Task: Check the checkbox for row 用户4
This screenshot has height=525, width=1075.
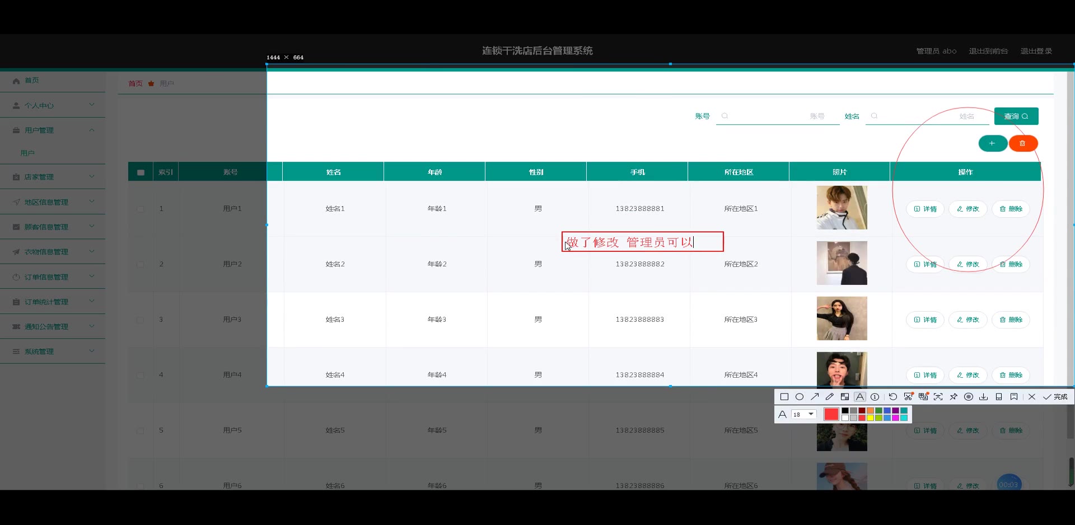Action: (141, 375)
